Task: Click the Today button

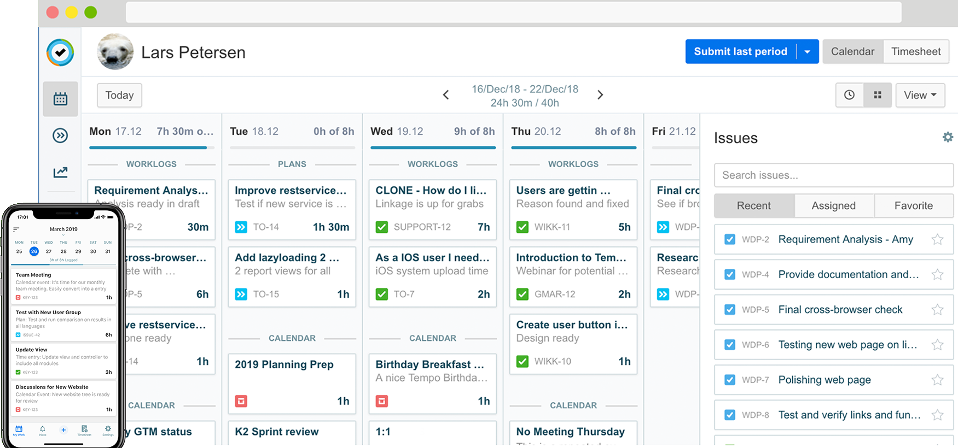Action: point(119,95)
